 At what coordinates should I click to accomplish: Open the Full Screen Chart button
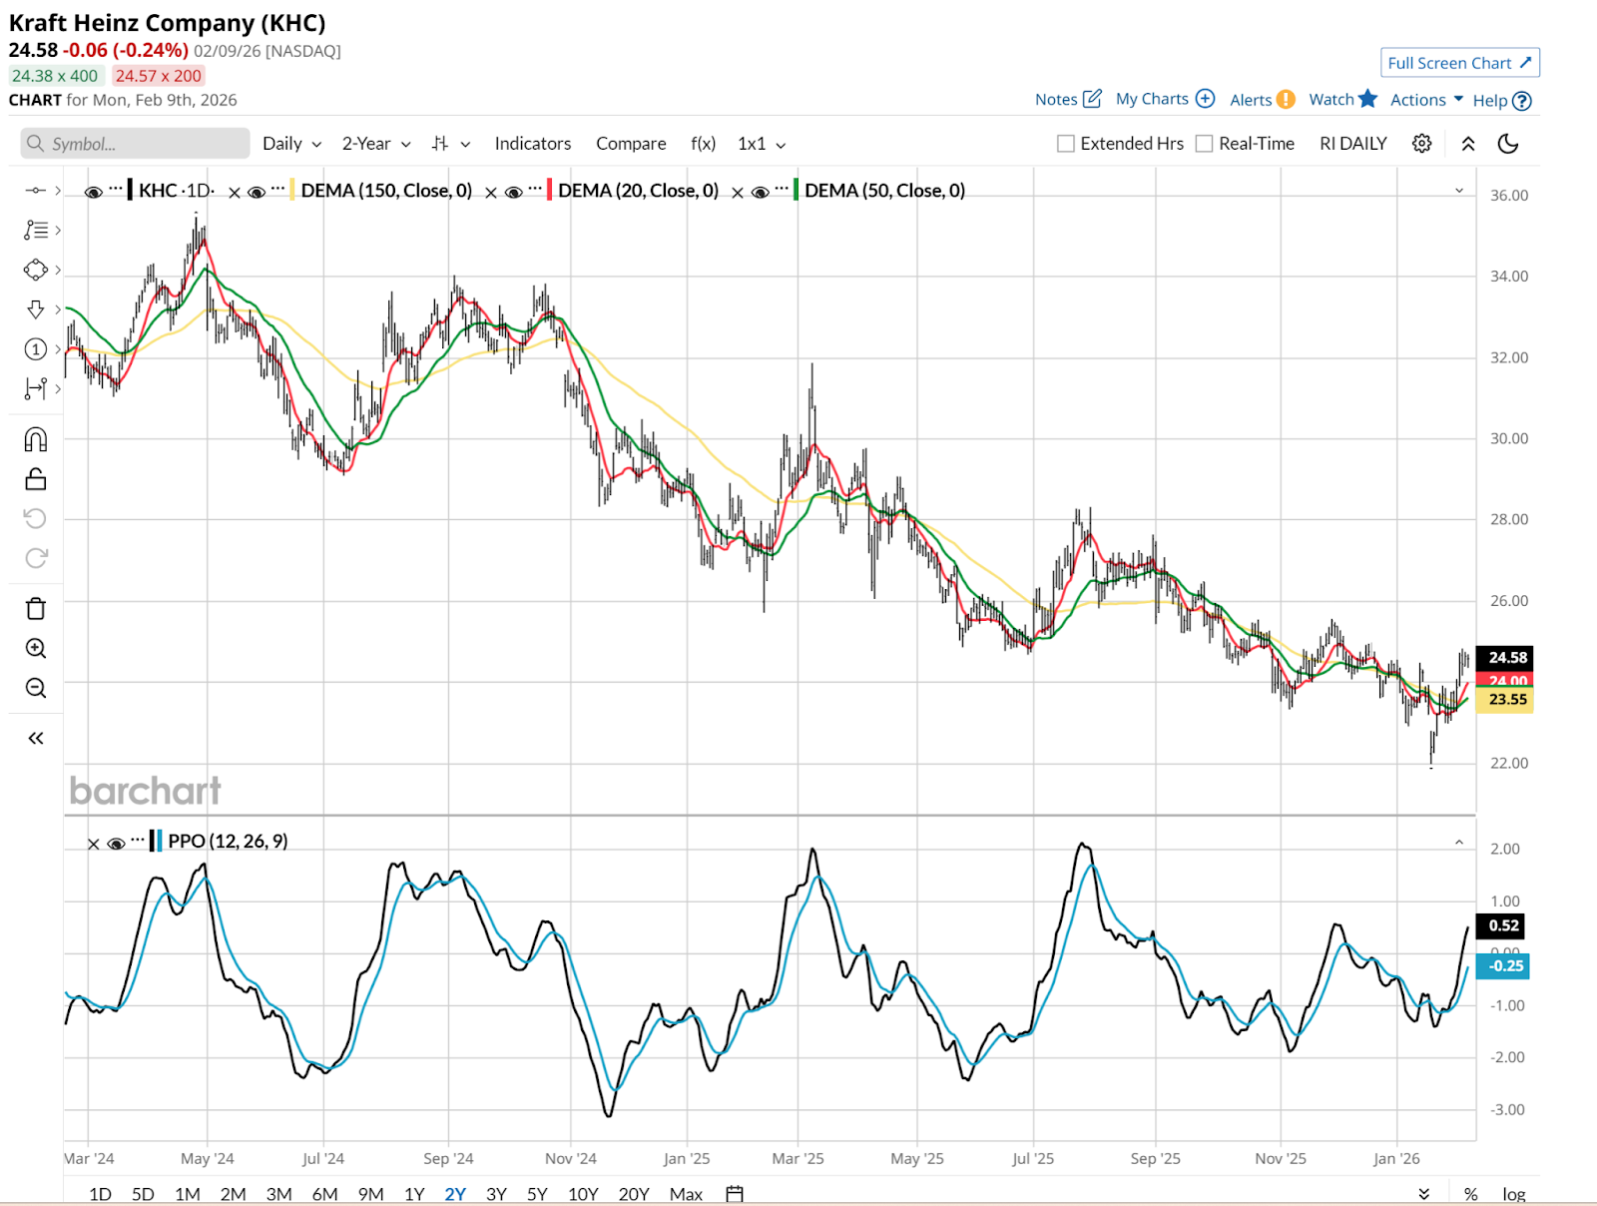coord(1459,63)
